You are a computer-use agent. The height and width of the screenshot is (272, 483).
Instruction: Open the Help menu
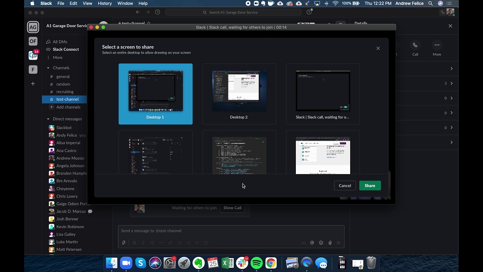(143, 3)
